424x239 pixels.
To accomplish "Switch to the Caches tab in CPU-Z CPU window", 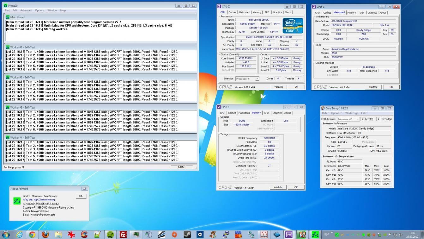I will pos(233,13).
